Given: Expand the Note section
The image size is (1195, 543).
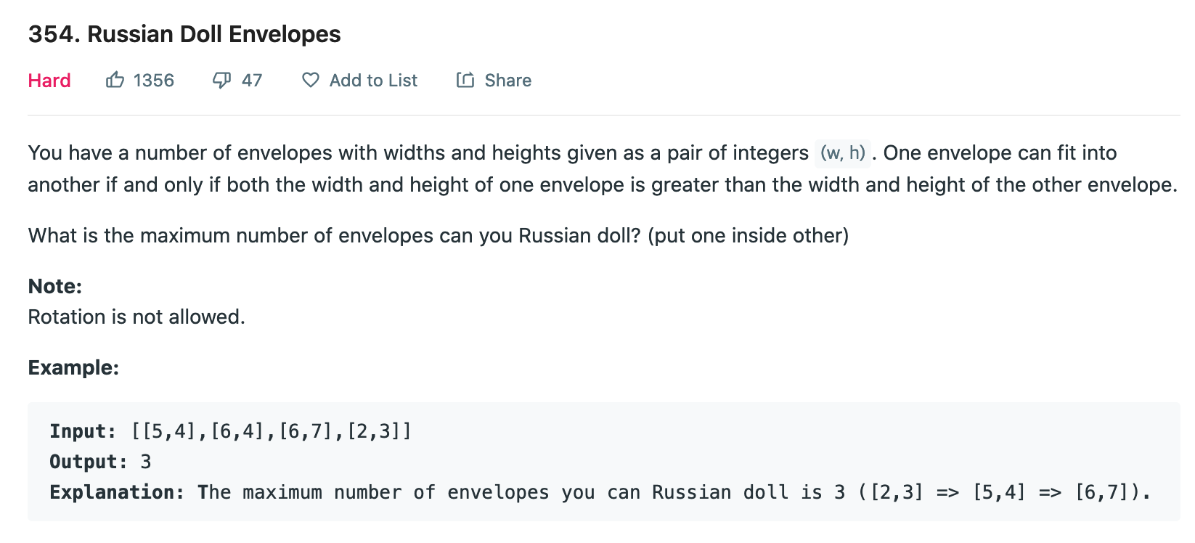Looking at the screenshot, I should 54,286.
